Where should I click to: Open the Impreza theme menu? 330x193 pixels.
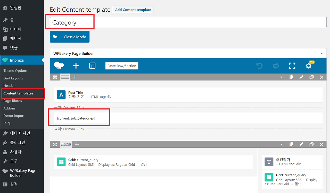(22, 60)
